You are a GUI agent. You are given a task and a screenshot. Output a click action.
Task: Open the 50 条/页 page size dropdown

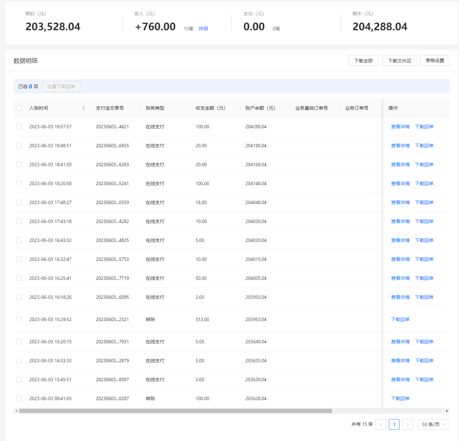[434, 424]
